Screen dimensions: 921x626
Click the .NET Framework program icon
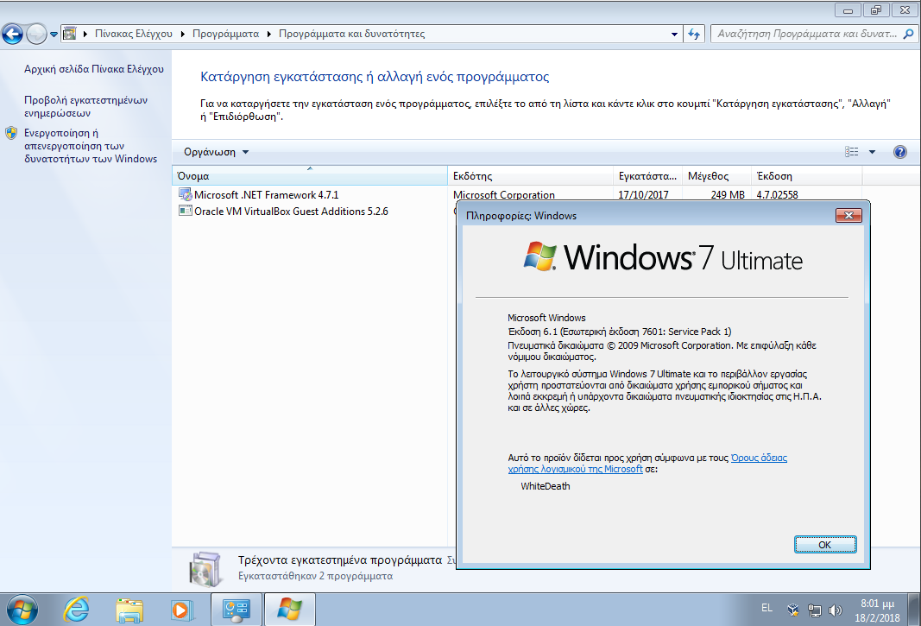[185, 194]
